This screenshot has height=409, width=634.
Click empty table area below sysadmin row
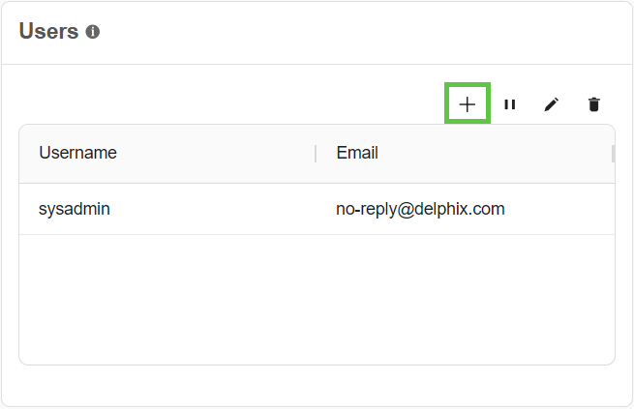(x=317, y=300)
